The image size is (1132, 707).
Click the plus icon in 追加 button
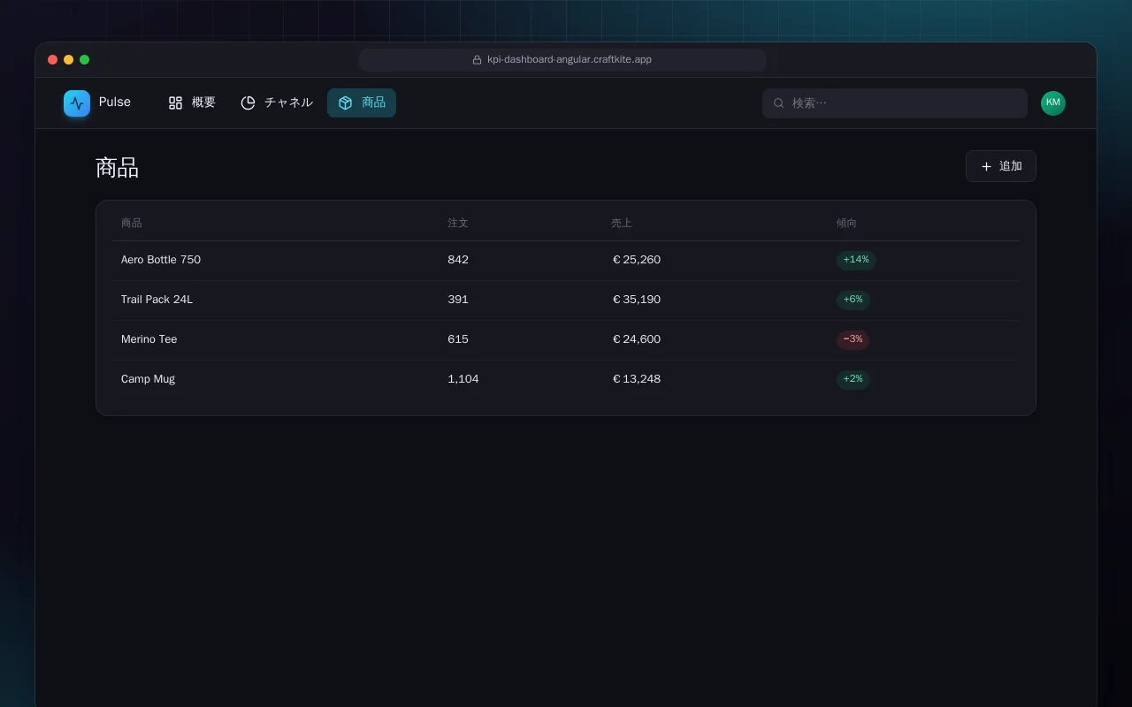click(x=987, y=166)
